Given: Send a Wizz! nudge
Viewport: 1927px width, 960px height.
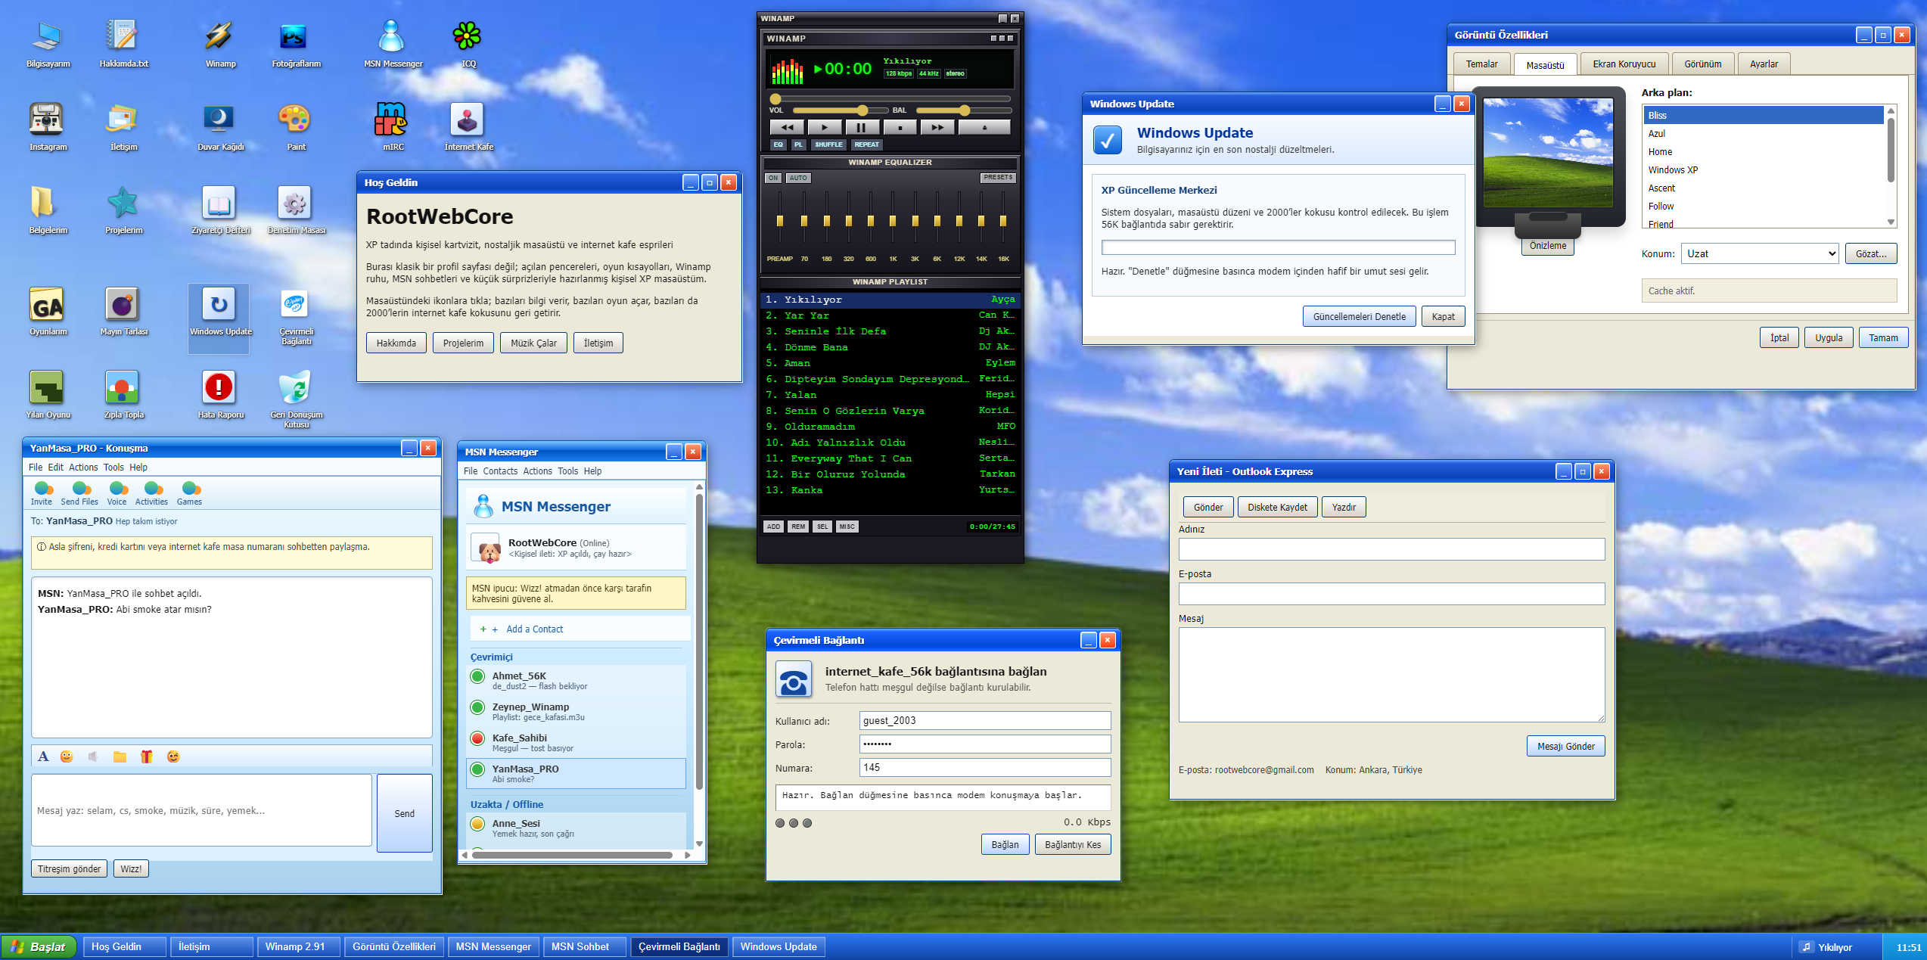Looking at the screenshot, I should 131,868.
